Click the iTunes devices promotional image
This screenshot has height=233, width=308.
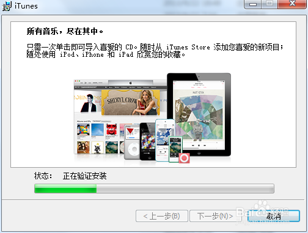(x=152, y=118)
